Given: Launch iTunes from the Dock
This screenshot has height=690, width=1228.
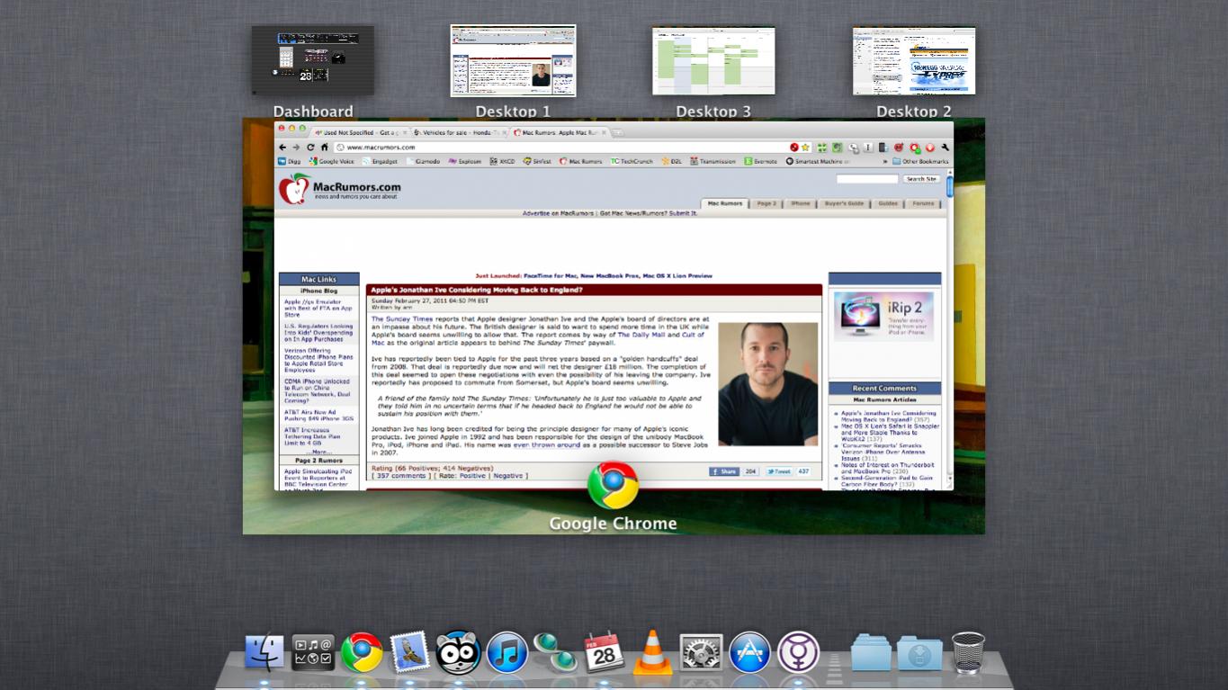Looking at the screenshot, I should point(507,653).
